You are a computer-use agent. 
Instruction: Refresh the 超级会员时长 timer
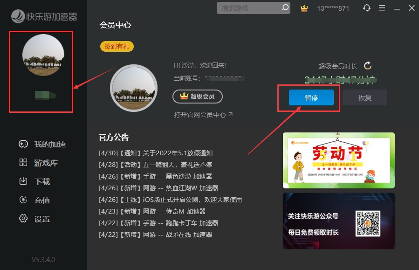pos(368,65)
